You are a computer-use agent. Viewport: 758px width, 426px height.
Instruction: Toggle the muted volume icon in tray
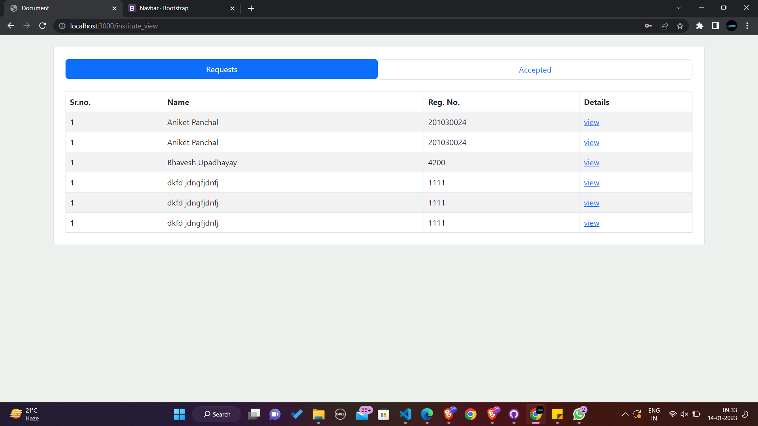pyautogui.click(x=684, y=414)
